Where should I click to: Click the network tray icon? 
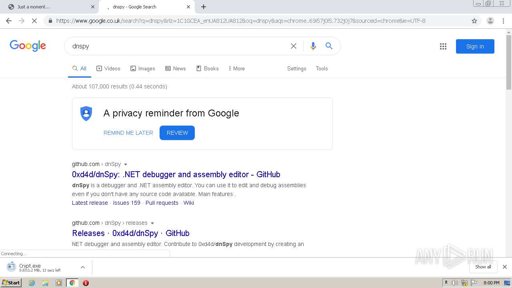[x=464, y=283]
